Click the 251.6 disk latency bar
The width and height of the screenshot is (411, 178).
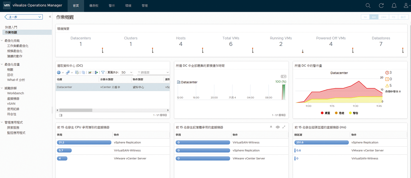coord(321,142)
